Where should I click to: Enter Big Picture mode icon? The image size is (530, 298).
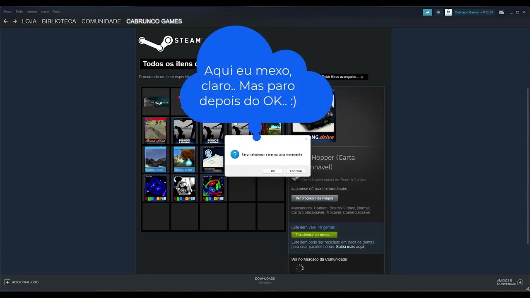(x=502, y=12)
